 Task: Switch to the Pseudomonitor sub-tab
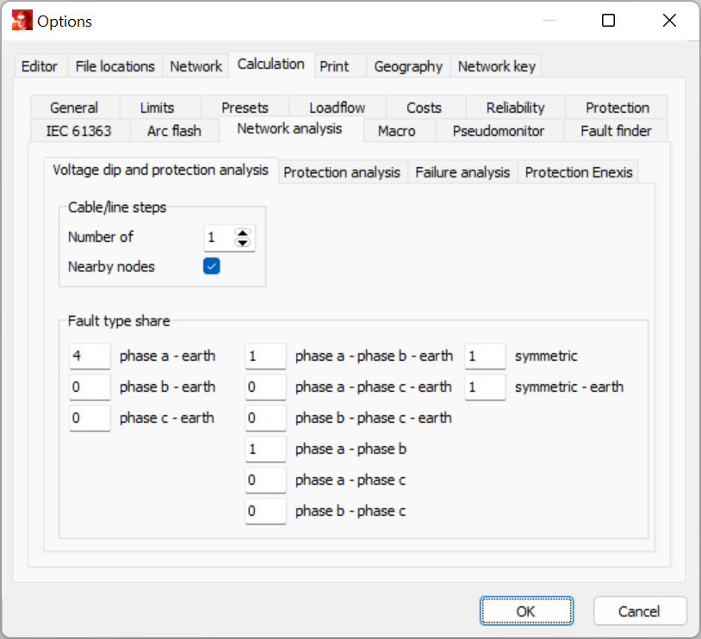499,131
